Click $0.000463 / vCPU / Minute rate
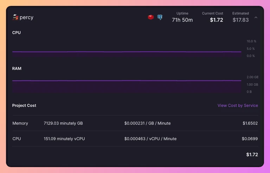 click(150, 139)
